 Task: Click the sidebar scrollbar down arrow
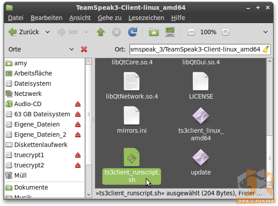pos(89,194)
